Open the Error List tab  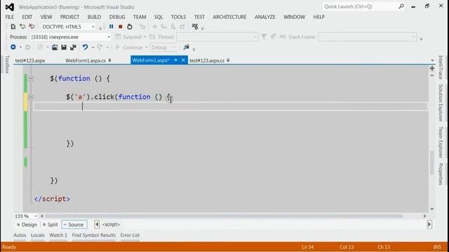tap(130, 235)
